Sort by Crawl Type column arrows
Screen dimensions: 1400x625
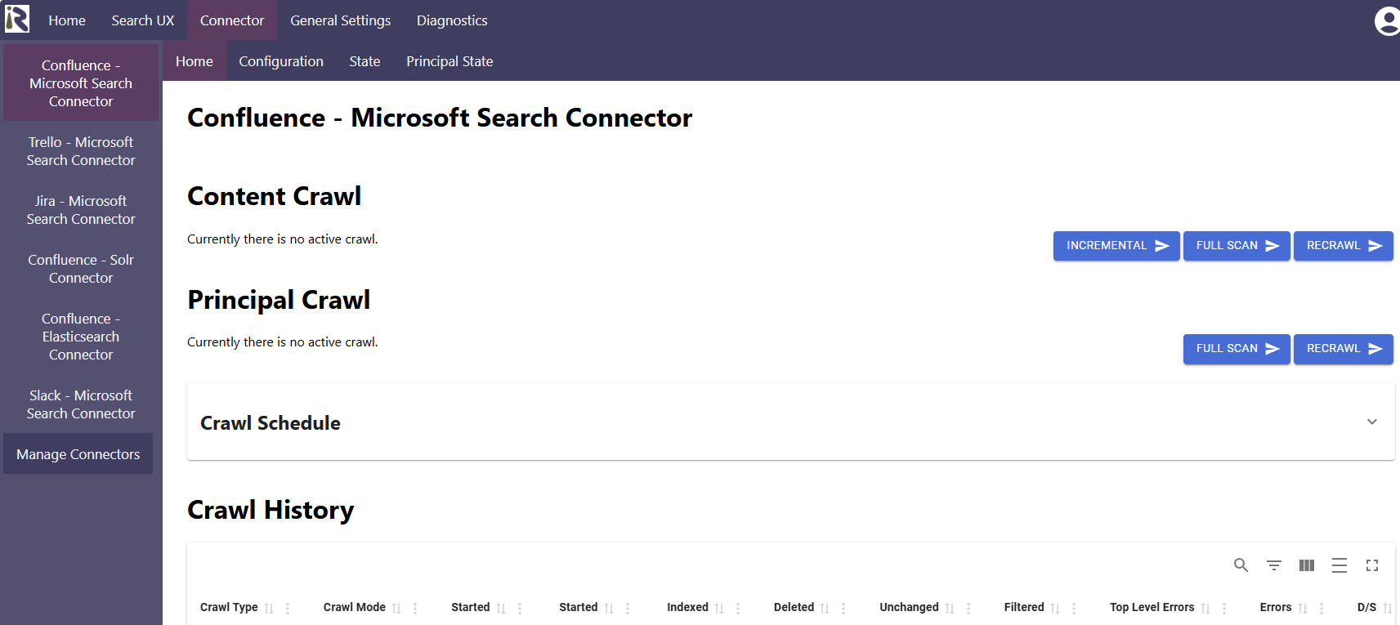click(x=269, y=608)
